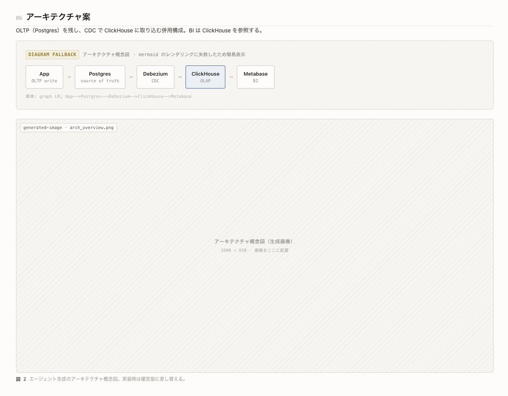The height and width of the screenshot is (396, 508).
Task: Click the 1600 × 850 placeholder size text
Action: (x=255, y=250)
